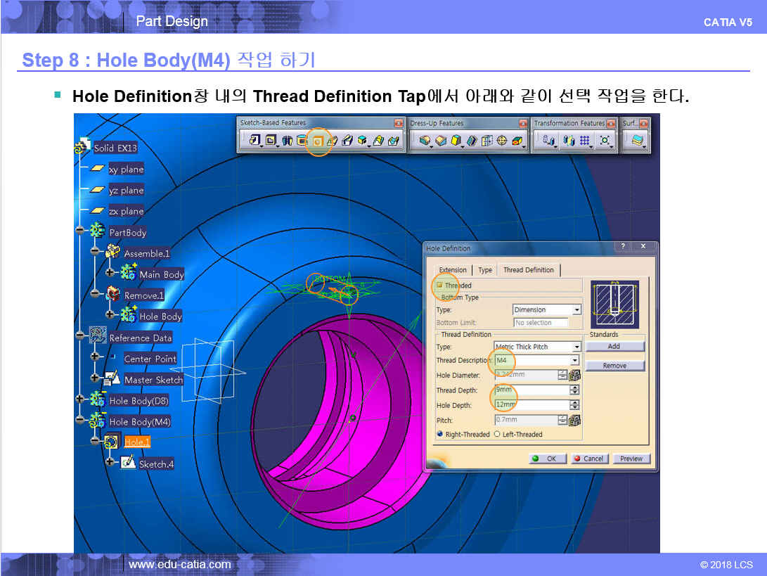Select the Rectangular Pattern tool icon
767x576 pixels.
click(x=584, y=141)
